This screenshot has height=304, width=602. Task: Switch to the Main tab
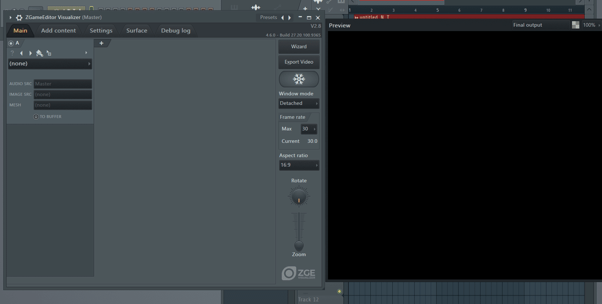pos(20,31)
